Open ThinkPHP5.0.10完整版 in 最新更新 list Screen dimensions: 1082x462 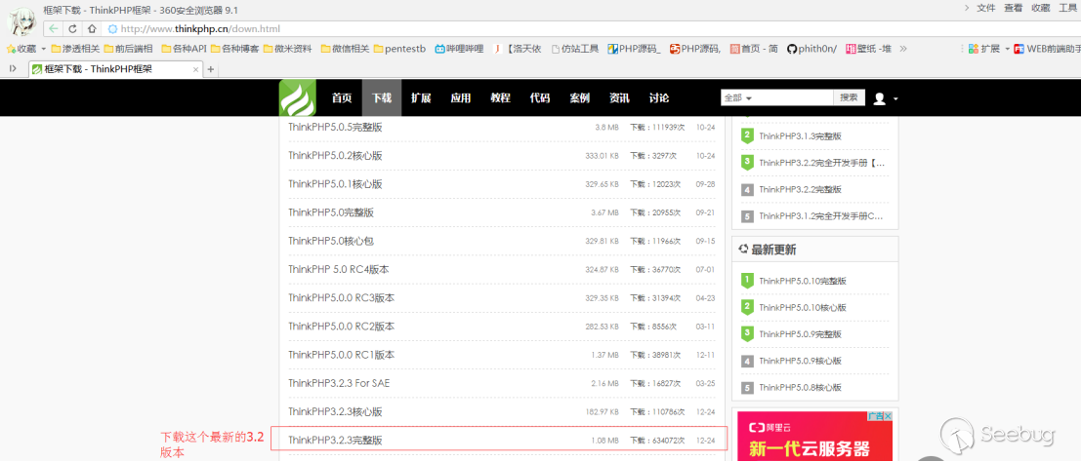803,281
